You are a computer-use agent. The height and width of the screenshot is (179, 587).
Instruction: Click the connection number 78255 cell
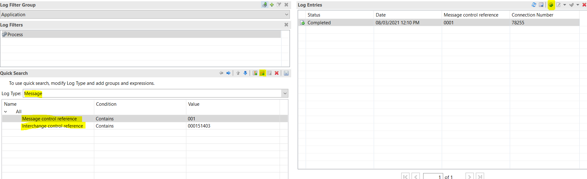coord(518,22)
